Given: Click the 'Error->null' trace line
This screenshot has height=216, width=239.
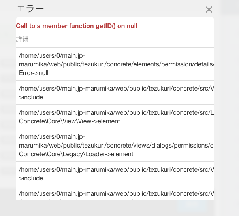Looking at the screenshot, I should coord(34,73).
